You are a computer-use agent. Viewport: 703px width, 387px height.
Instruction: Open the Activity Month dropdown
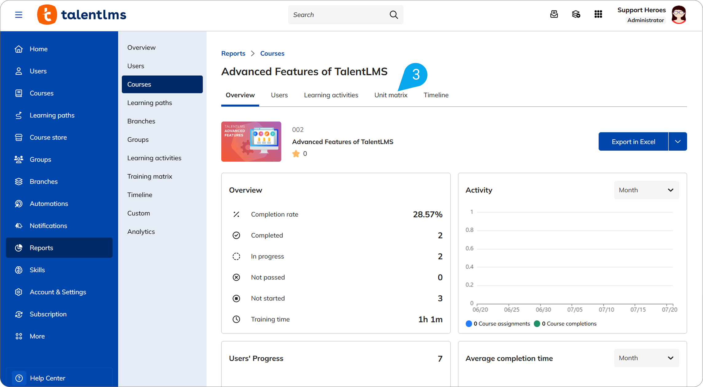[646, 190]
